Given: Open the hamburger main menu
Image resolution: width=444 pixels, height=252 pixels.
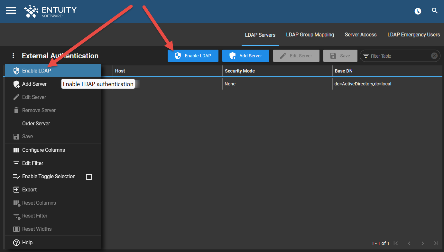Looking at the screenshot, I should click(x=11, y=11).
